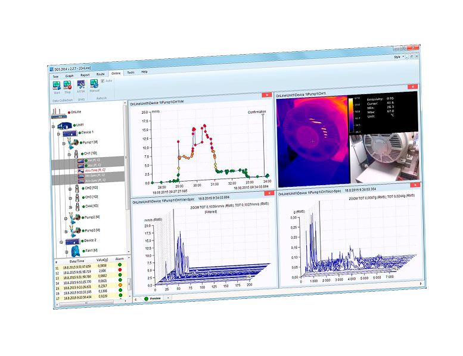The width and height of the screenshot is (463, 356).
Task: Click the red alarm dot in row 12
Action: 120,270
